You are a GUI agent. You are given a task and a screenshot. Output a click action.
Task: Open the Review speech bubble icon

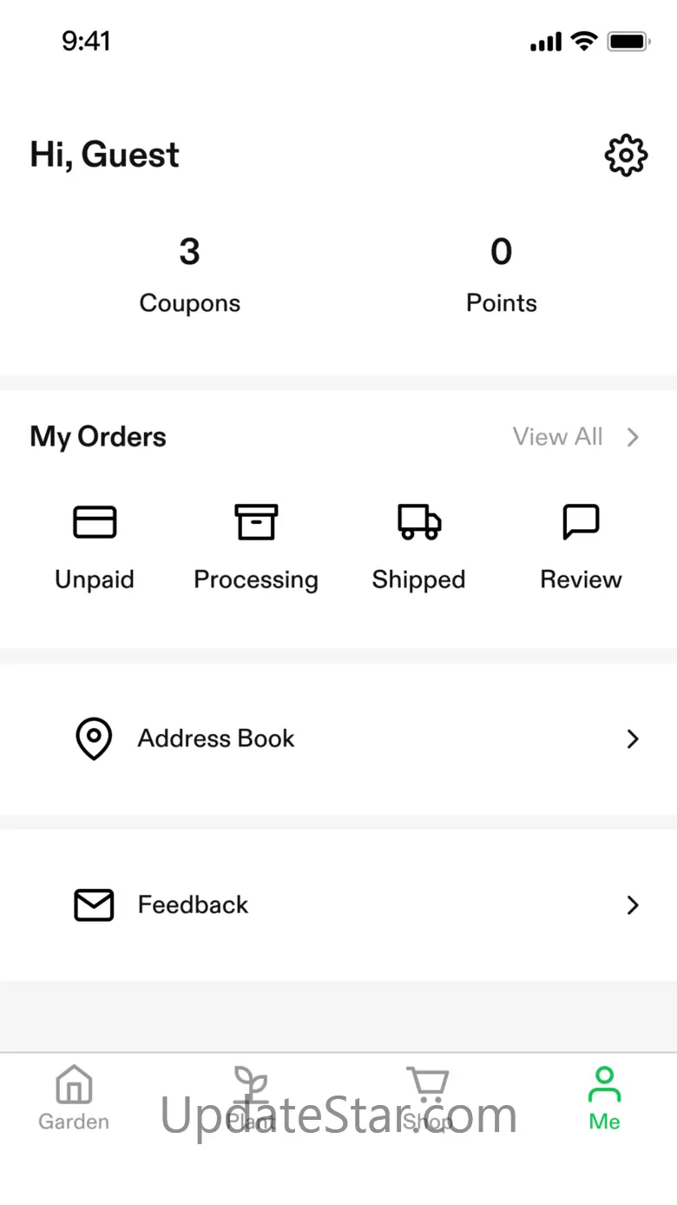pyautogui.click(x=581, y=522)
